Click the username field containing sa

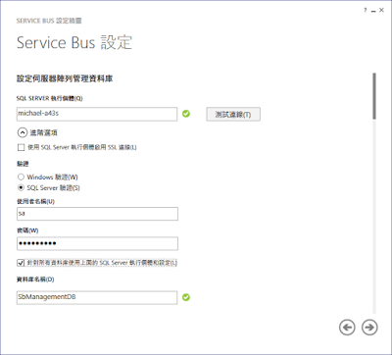tap(97, 214)
